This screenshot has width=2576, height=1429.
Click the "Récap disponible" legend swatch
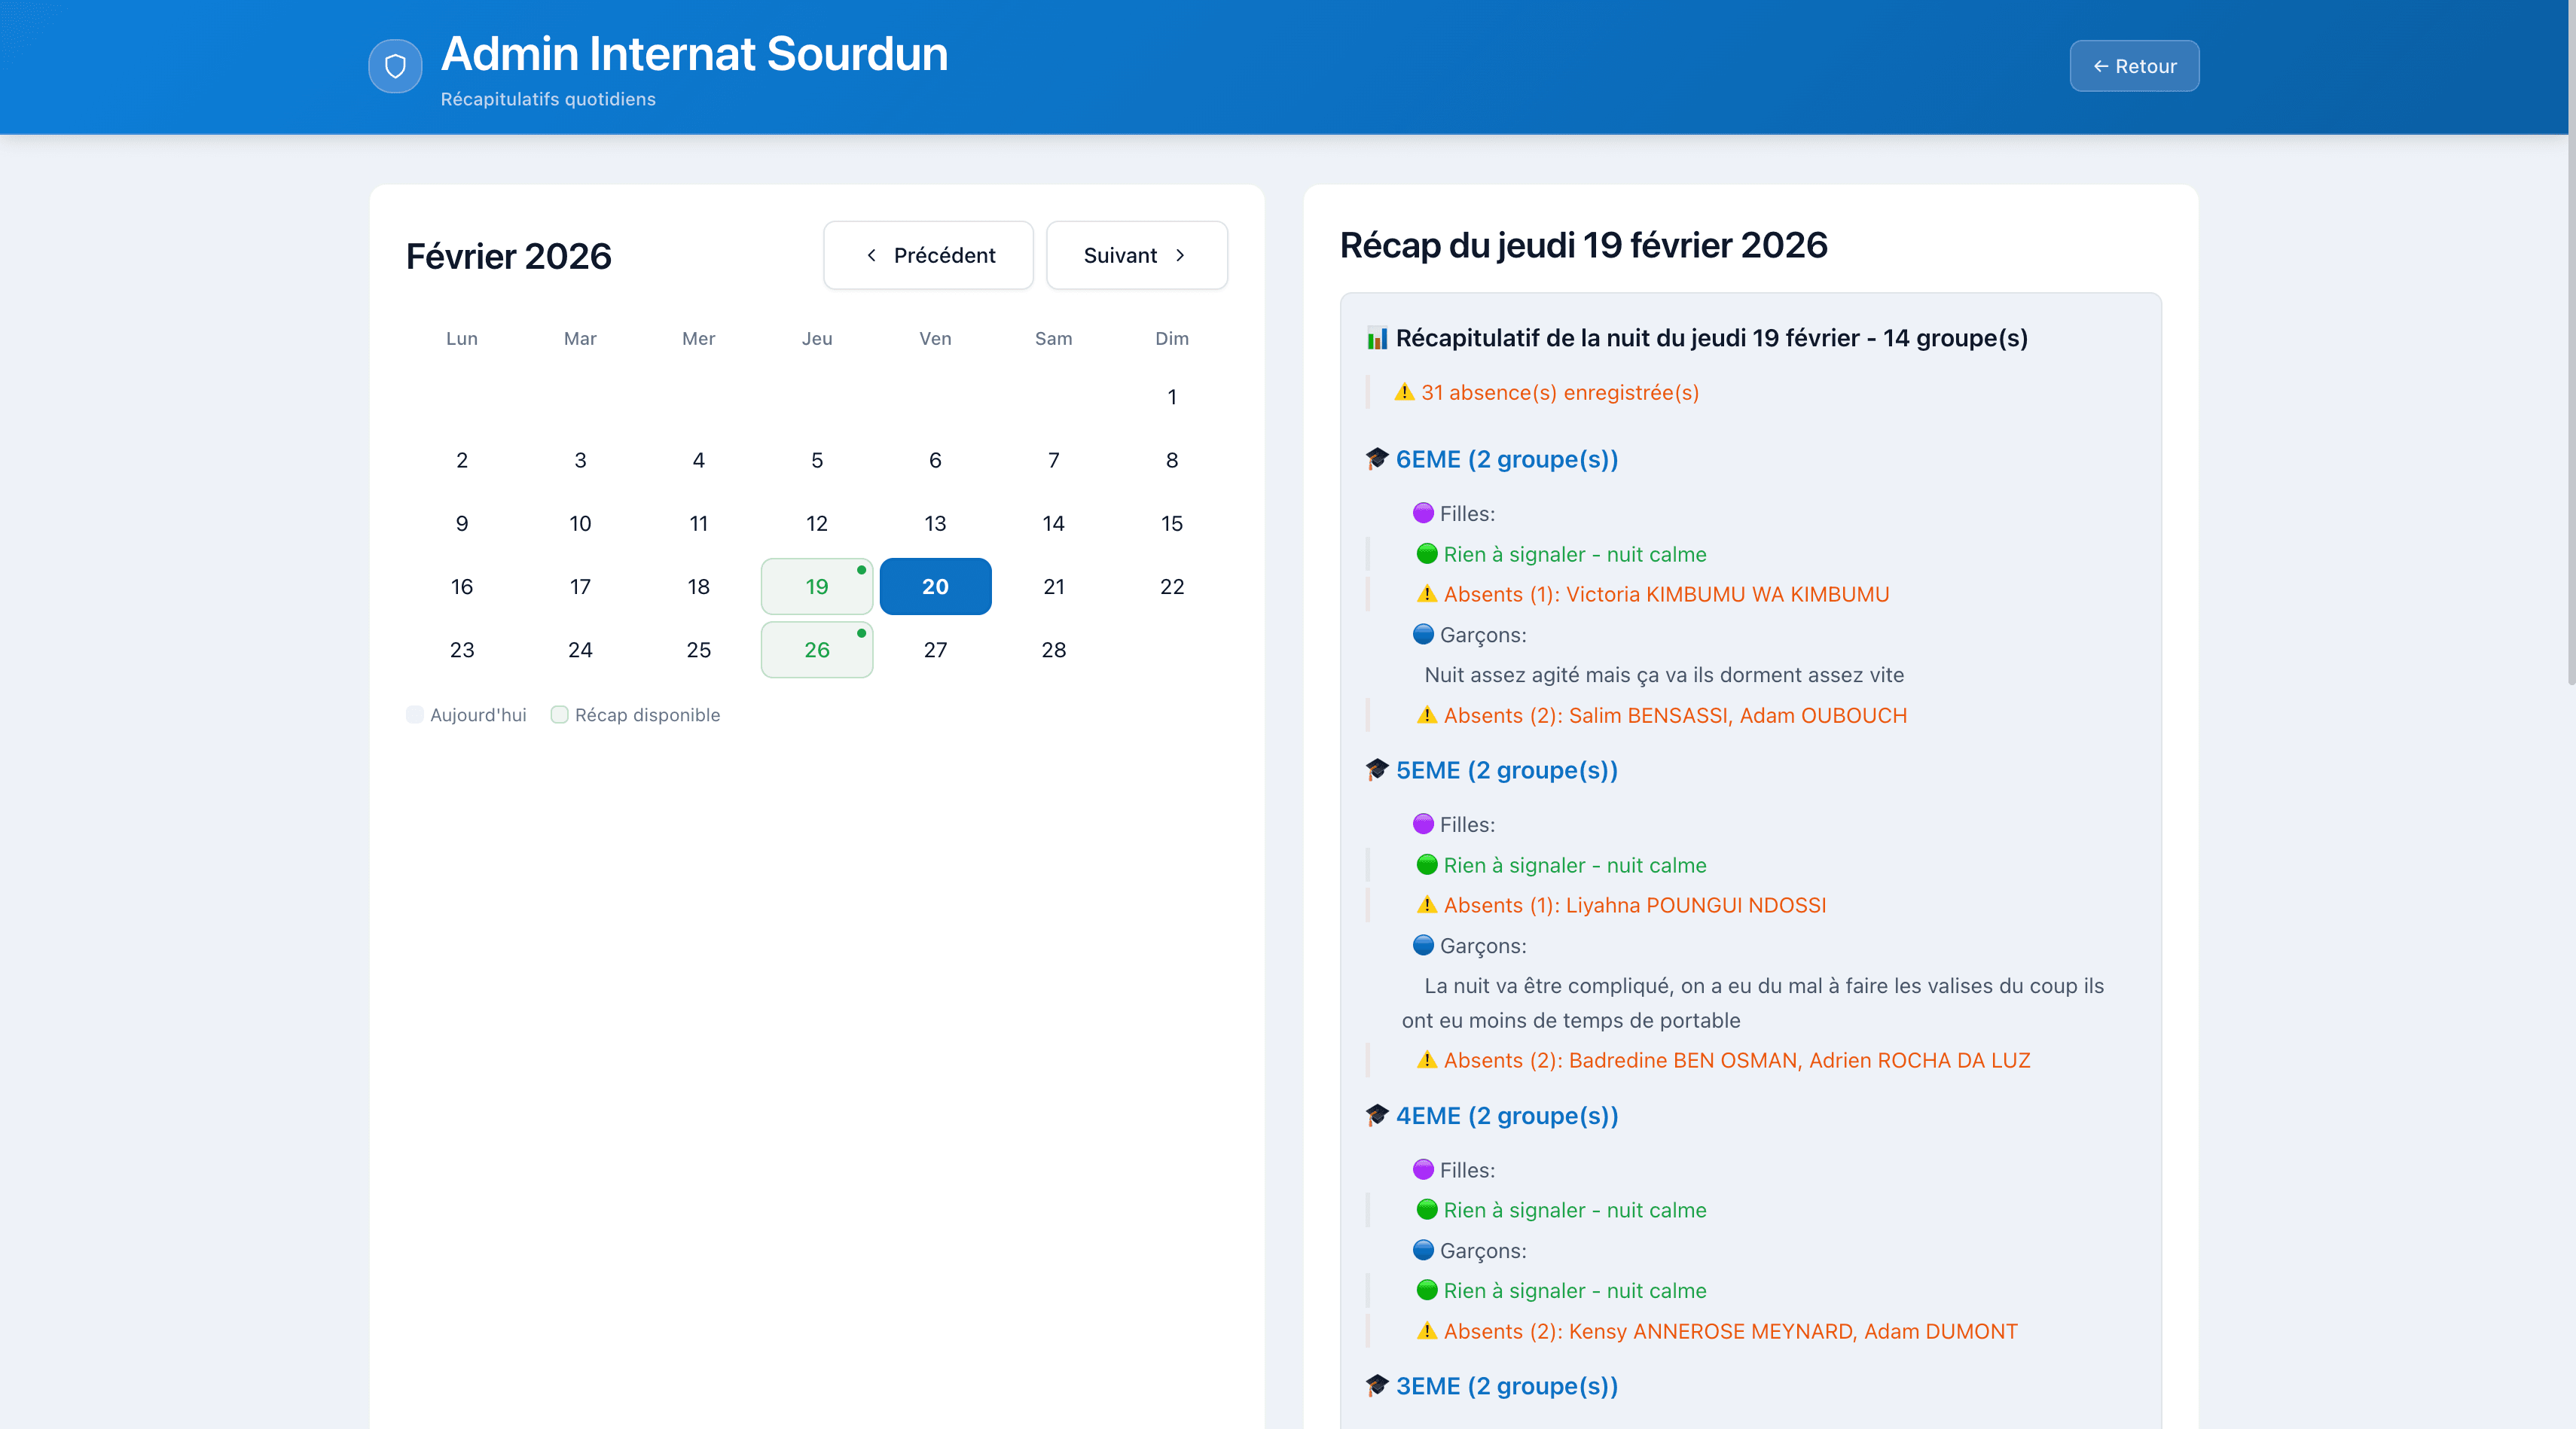pyautogui.click(x=560, y=714)
